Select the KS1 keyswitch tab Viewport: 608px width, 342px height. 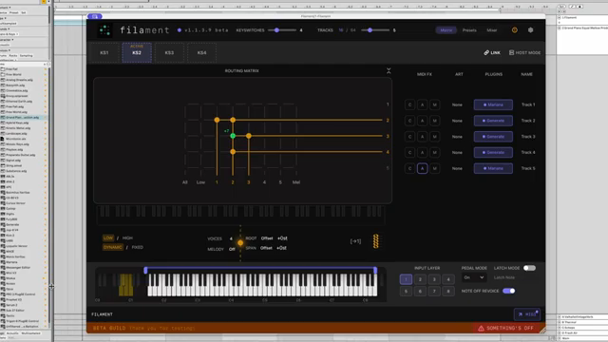point(104,53)
